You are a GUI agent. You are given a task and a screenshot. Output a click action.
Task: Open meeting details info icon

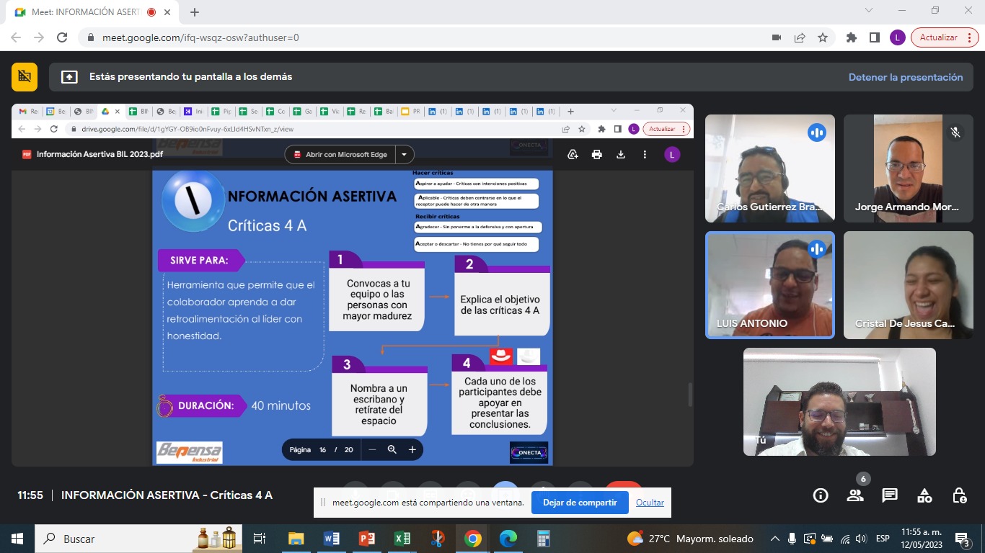click(821, 495)
